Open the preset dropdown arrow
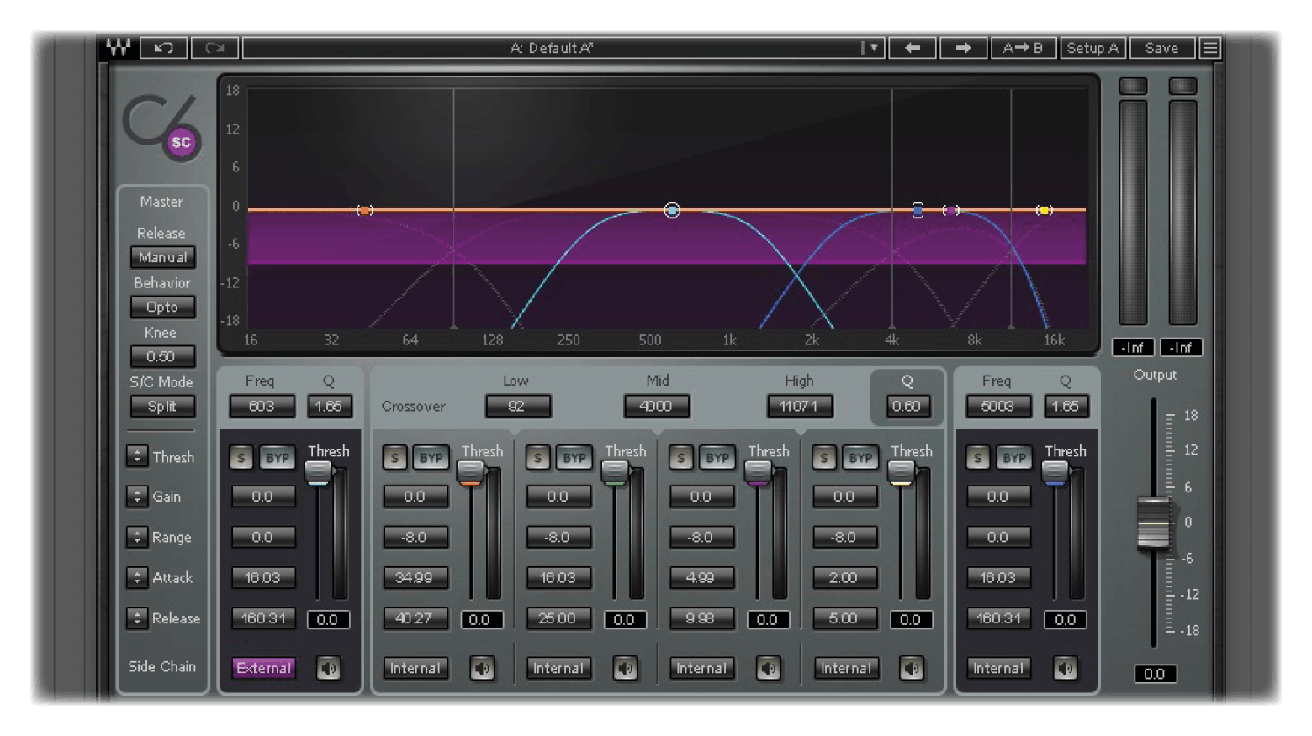This screenshot has width=1312, height=736. click(x=873, y=48)
